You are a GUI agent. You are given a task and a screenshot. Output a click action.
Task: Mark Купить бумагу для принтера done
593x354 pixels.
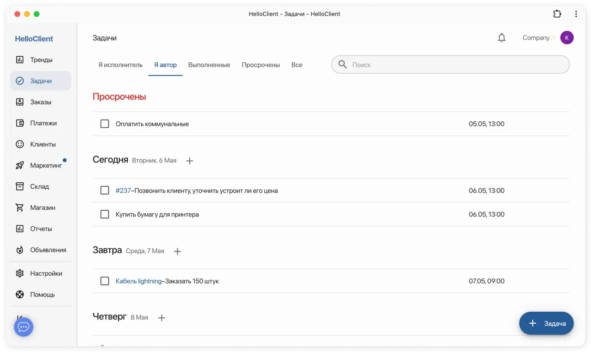(x=105, y=214)
